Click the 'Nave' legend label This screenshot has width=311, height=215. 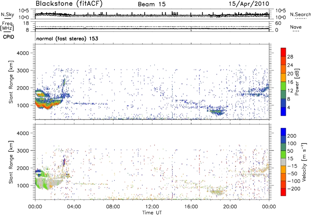point(296,27)
